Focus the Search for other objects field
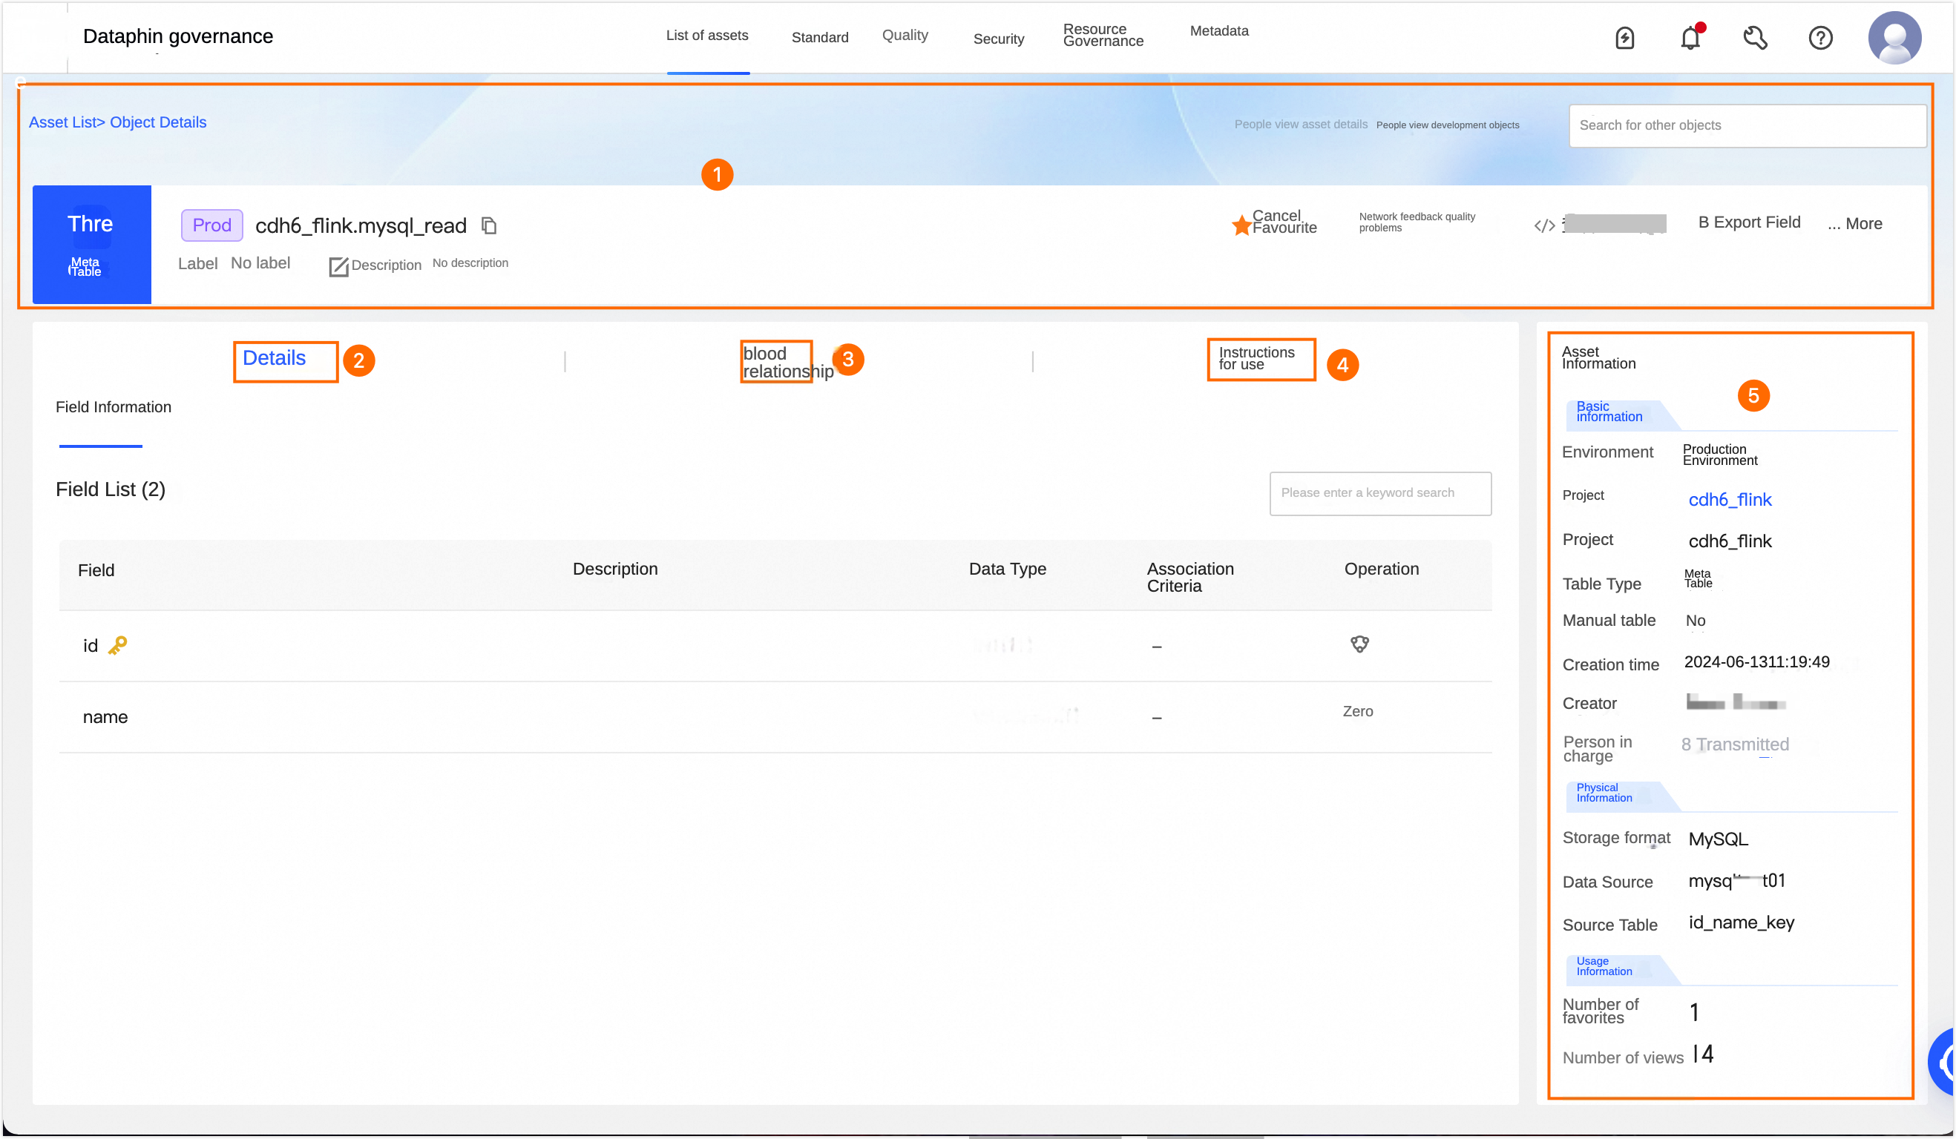1956x1139 pixels. [1747, 126]
